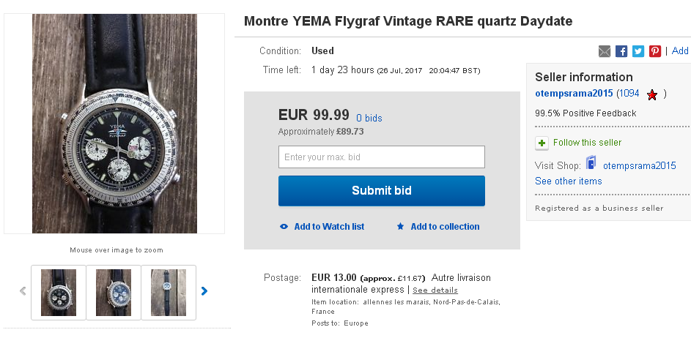The image size is (691, 338).
Task: Open See other items link
Action: click(x=568, y=181)
